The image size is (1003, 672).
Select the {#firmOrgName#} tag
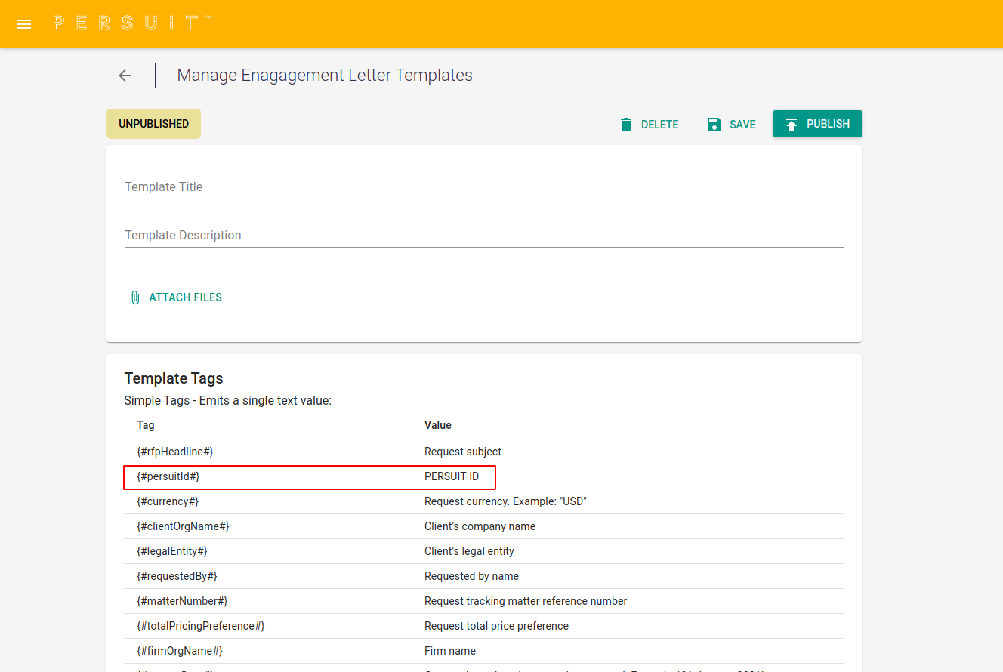pyautogui.click(x=180, y=651)
